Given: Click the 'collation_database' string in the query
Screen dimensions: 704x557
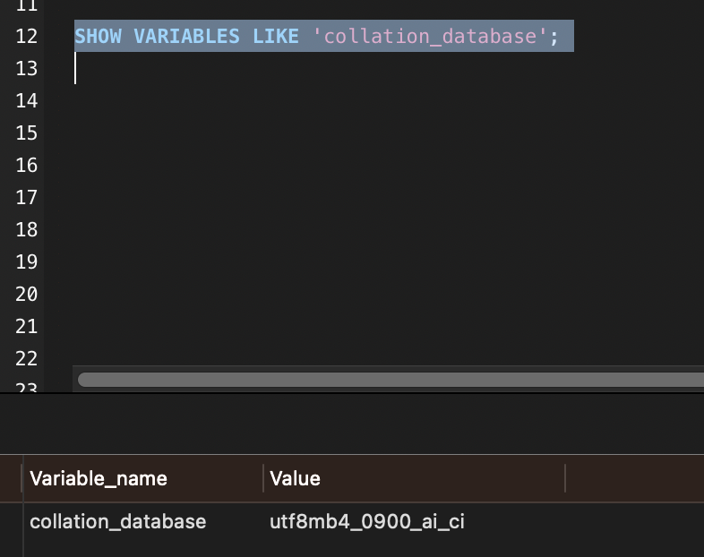Looking at the screenshot, I should (430, 37).
